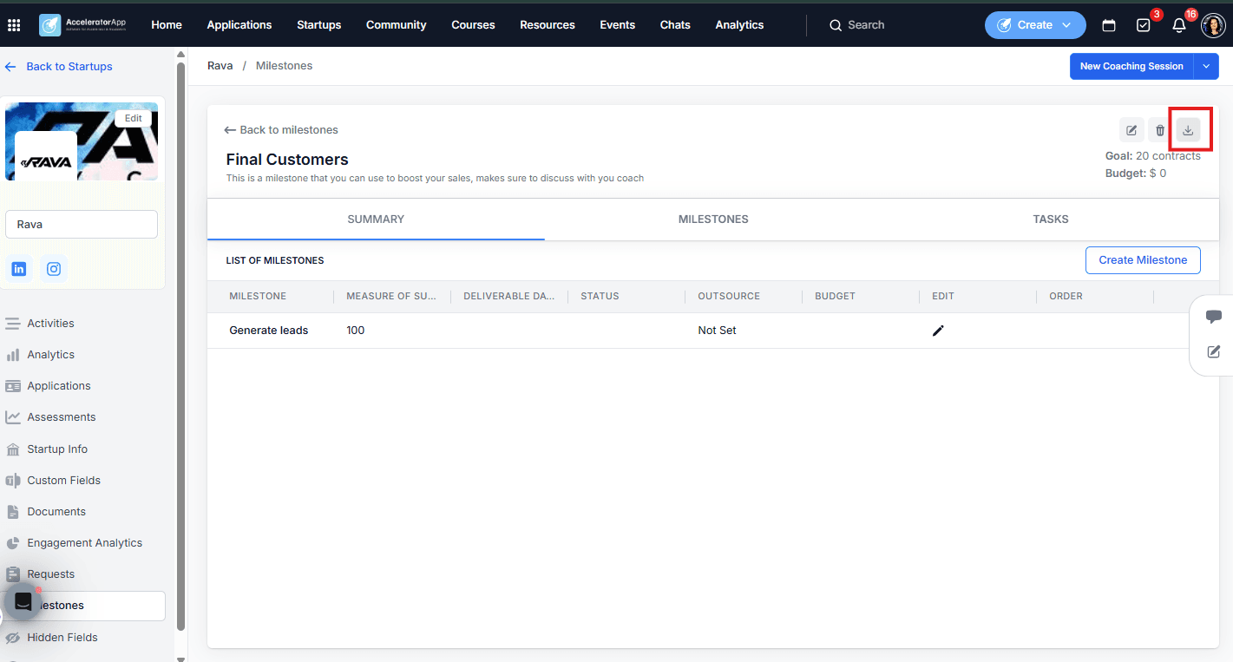Delete milestone with the trash icon
This screenshot has width=1233, height=662.
tap(1160, 130)
